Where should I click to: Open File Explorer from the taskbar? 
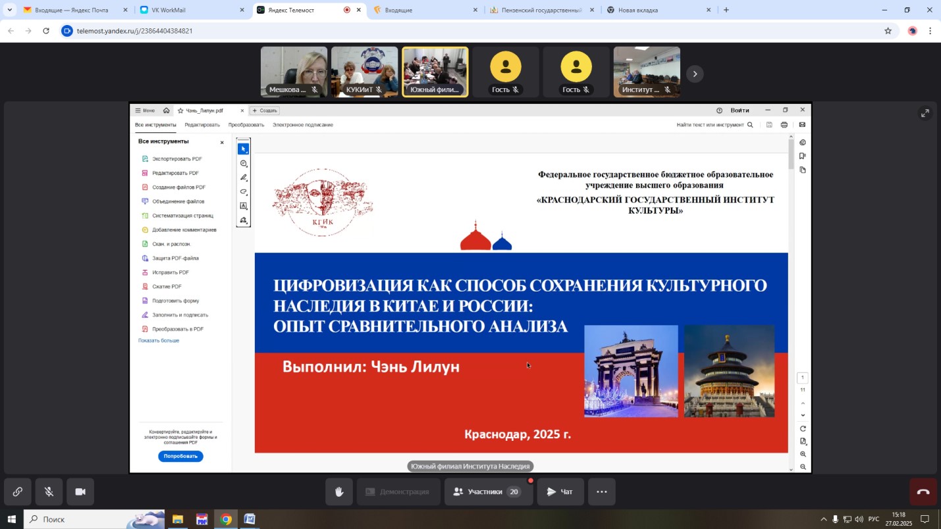click(178, 519)
